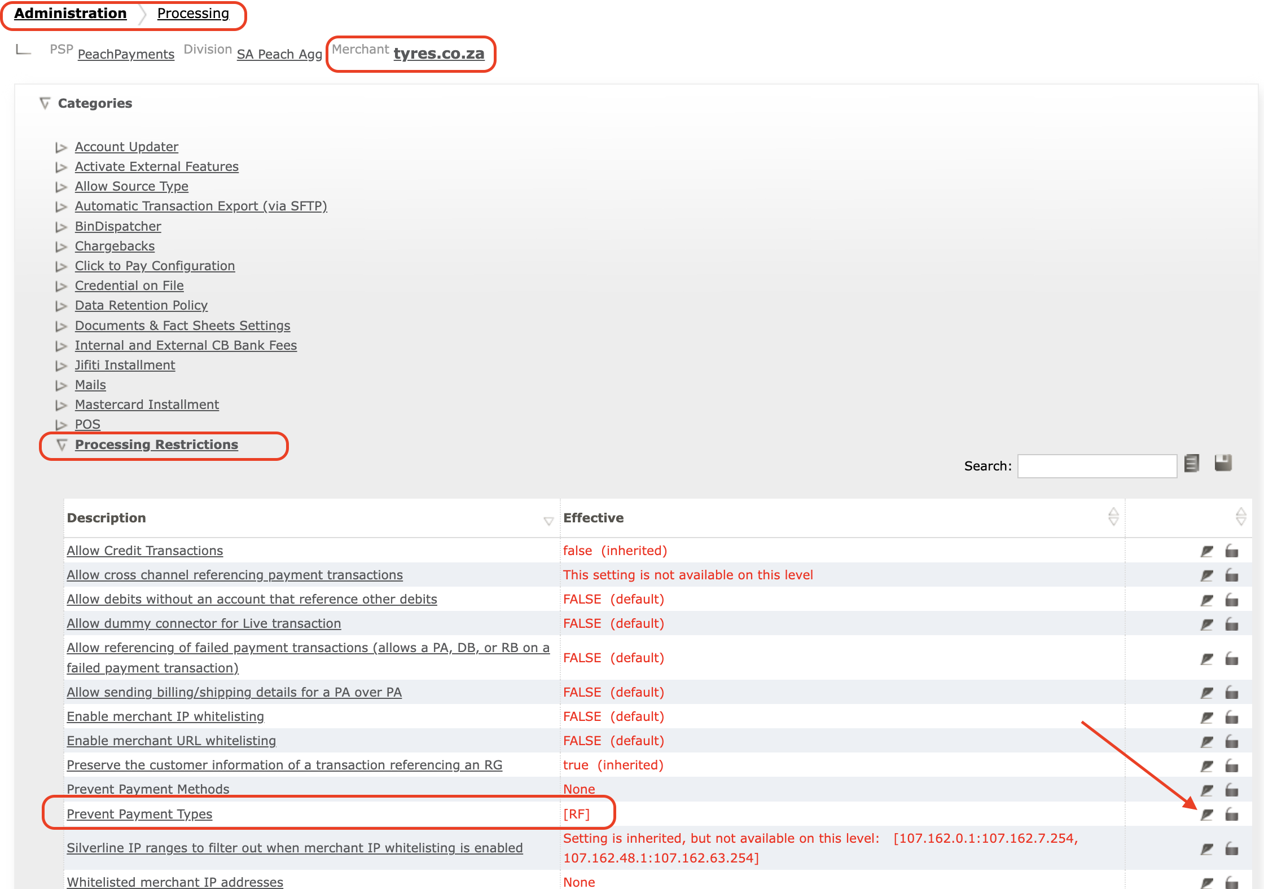Click the pen icon for Prevent Payment Methods row
The width and height of the screenshot is (1264, 889).
point(1206,789)
